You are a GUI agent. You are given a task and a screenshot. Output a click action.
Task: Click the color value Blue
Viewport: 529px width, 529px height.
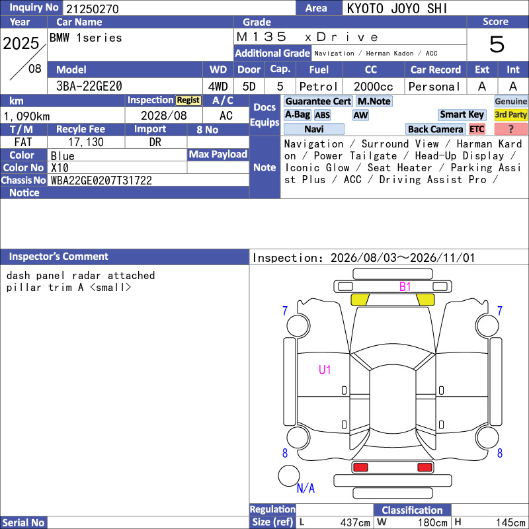[62, 156]
